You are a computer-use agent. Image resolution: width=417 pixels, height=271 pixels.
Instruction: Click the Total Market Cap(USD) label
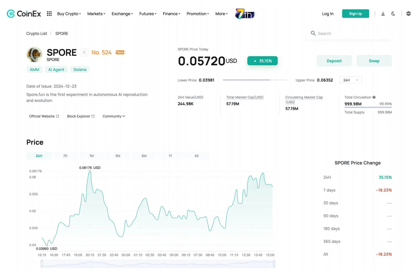pos(245,97)
